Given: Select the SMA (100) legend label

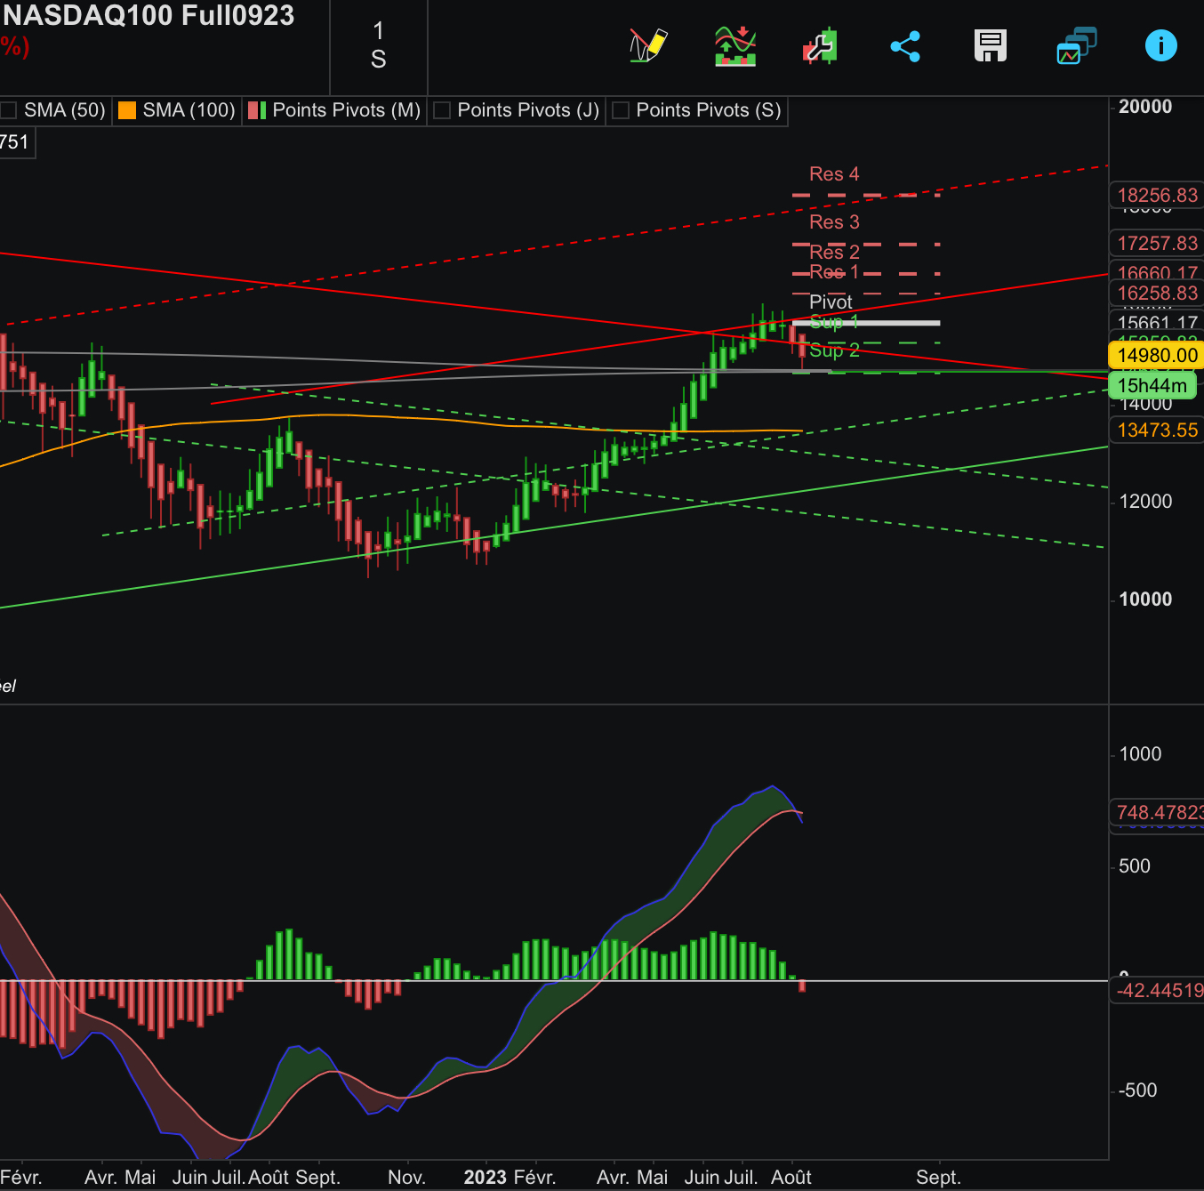Looking at the screenshot, I should click(x=189, y=110).
